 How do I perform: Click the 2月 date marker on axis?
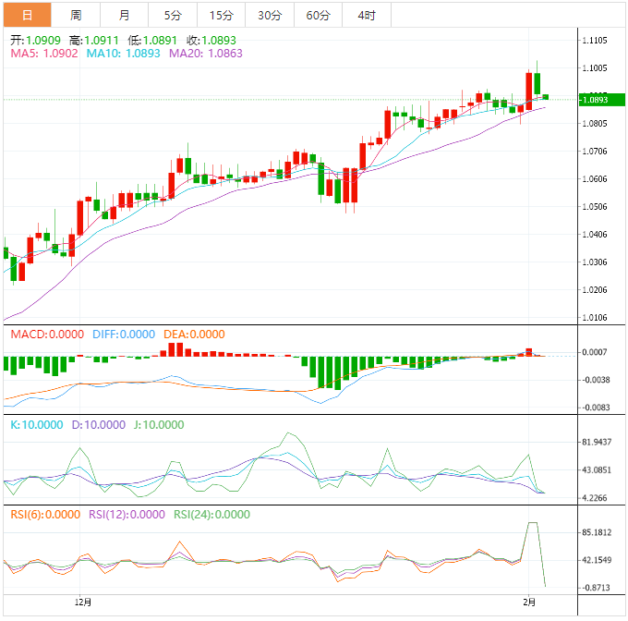[x=527, y=602]
